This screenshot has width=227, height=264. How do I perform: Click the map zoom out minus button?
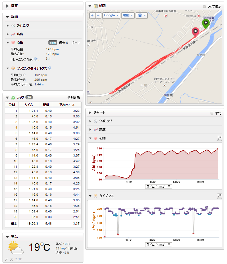click(98, 15)
